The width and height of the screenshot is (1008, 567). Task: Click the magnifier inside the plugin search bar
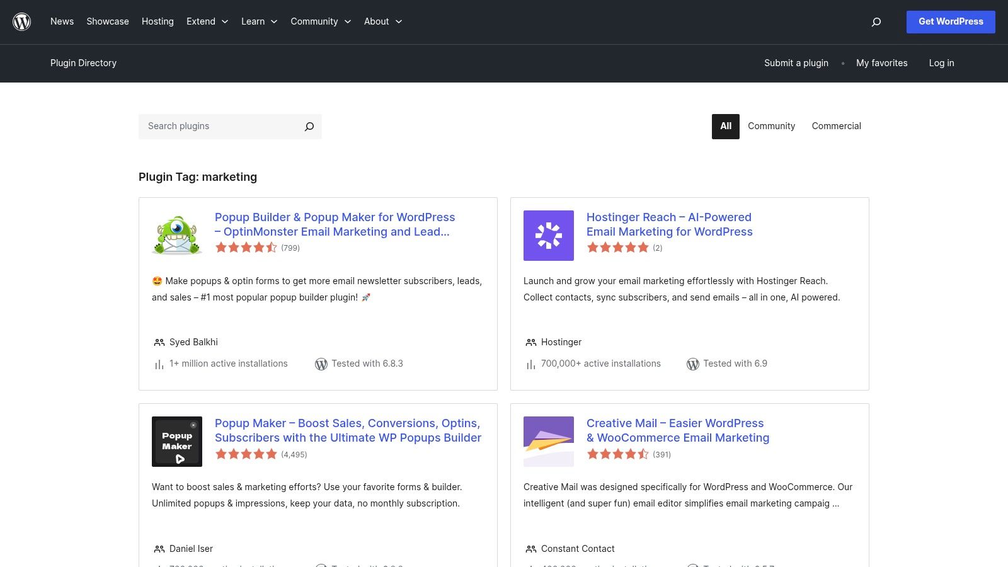309,126
